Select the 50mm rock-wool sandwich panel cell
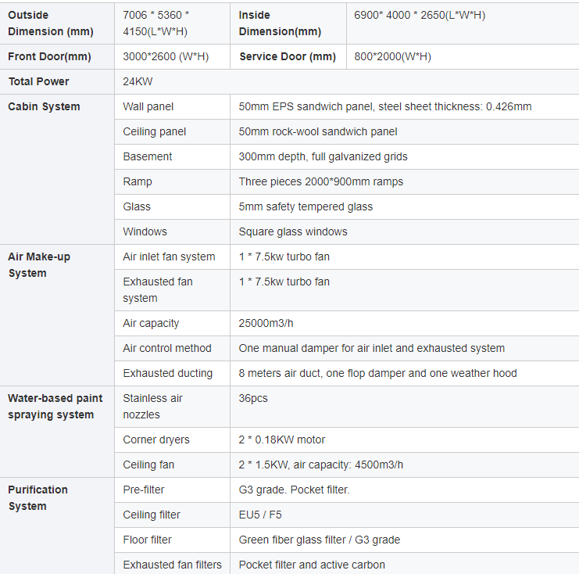 pyautogui.click(x=318, y=131)
